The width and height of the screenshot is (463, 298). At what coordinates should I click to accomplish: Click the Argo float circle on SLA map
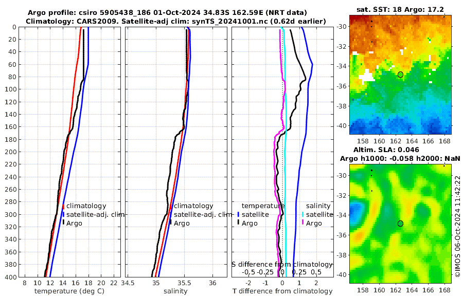click(x=400, y=223)
